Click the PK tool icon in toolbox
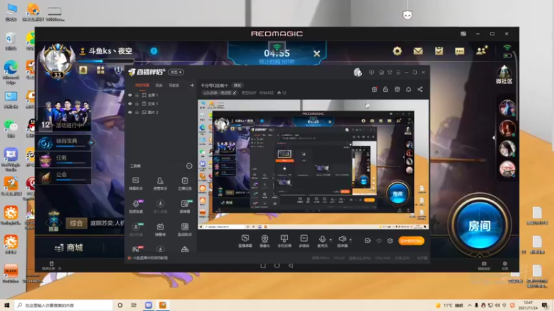Viewport: 554px width, 311px height. pos(136,249)
